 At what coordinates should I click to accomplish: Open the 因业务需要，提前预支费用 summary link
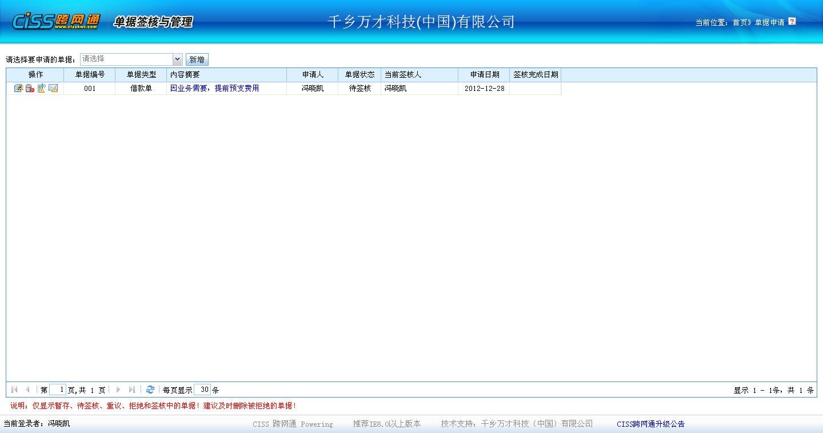pos(214,89)
